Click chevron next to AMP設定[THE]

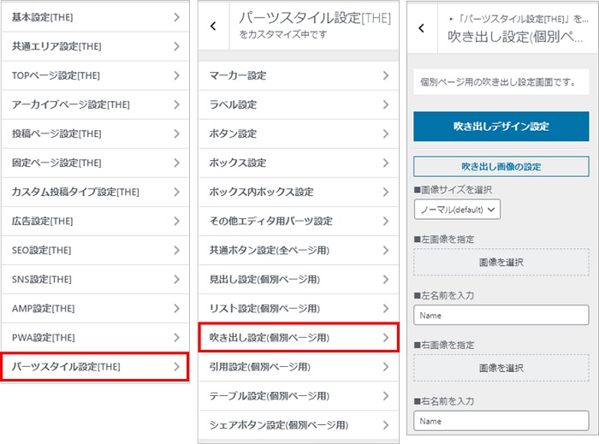176,309
